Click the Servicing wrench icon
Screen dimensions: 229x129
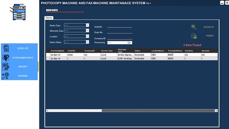[x=6, y=76]
